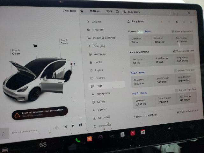Screen dimensions: 204x153
Task: Tap the charge port lightning bolt icon
Action: pyautogui.click(x=75, y=64)
